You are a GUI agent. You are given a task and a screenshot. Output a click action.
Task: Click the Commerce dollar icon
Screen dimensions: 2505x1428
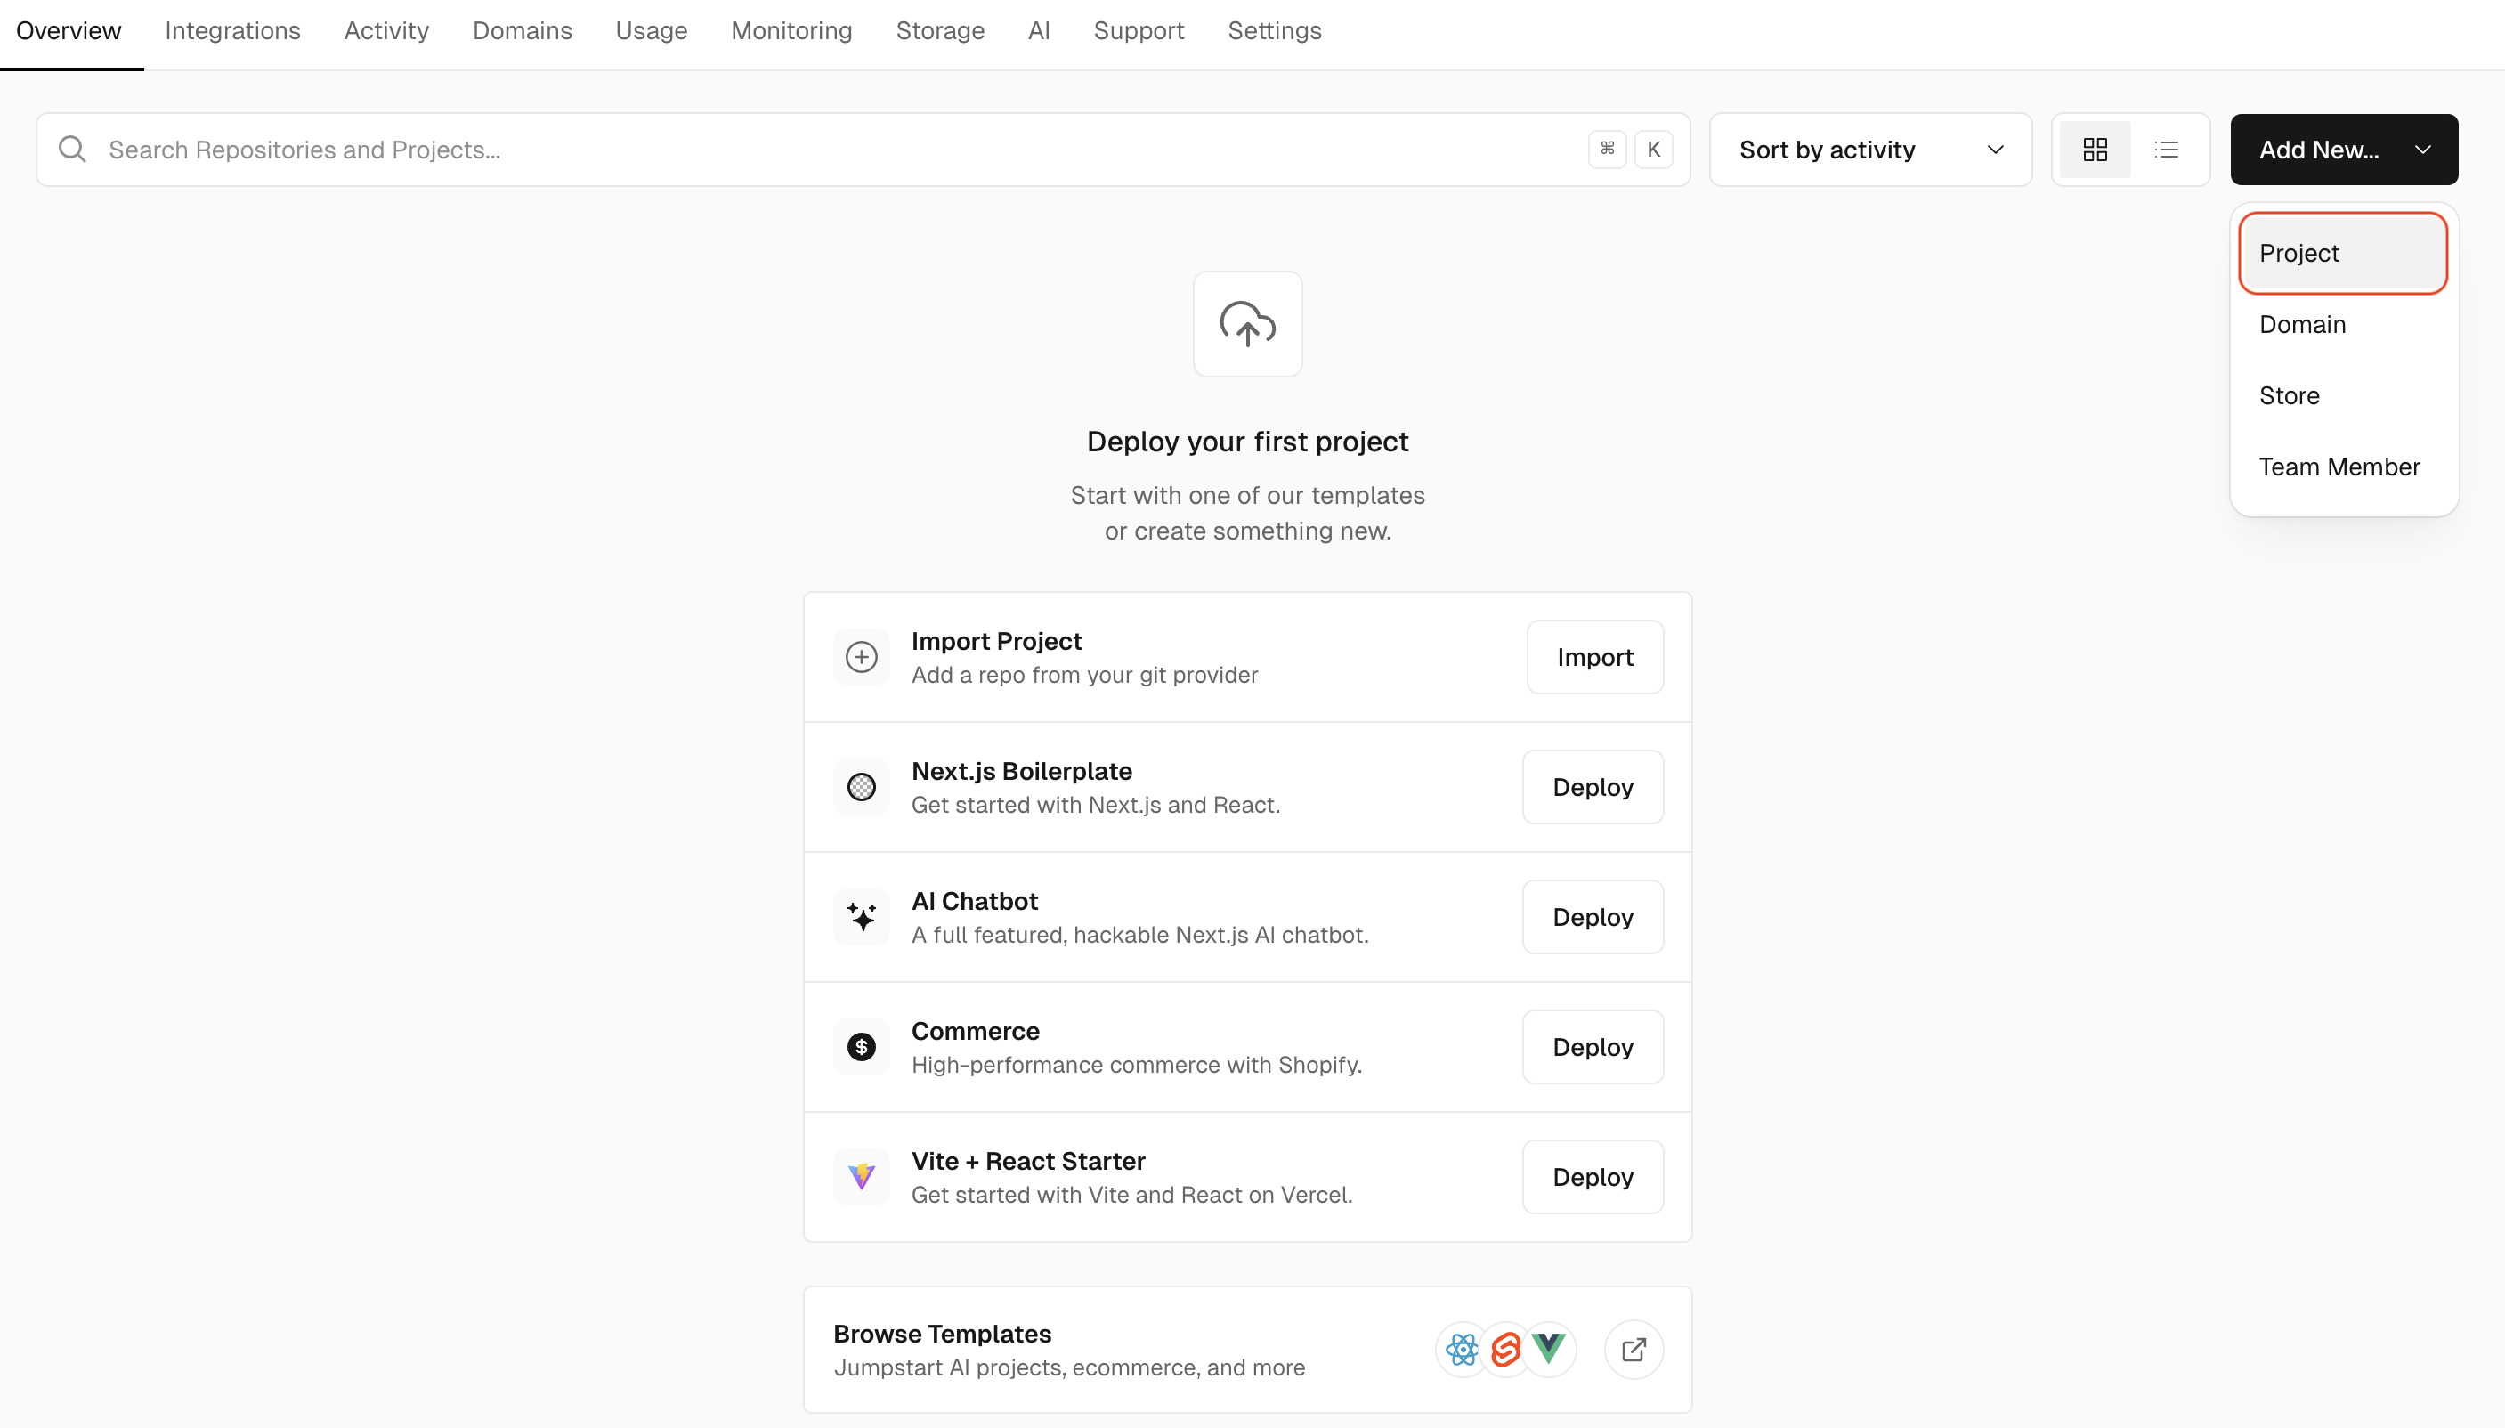tap(861, 1046)
